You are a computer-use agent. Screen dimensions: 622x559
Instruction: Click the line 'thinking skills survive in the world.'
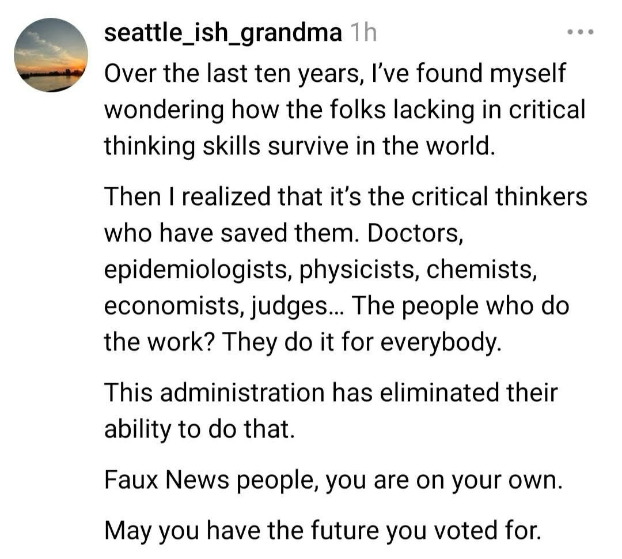(300, 146)
